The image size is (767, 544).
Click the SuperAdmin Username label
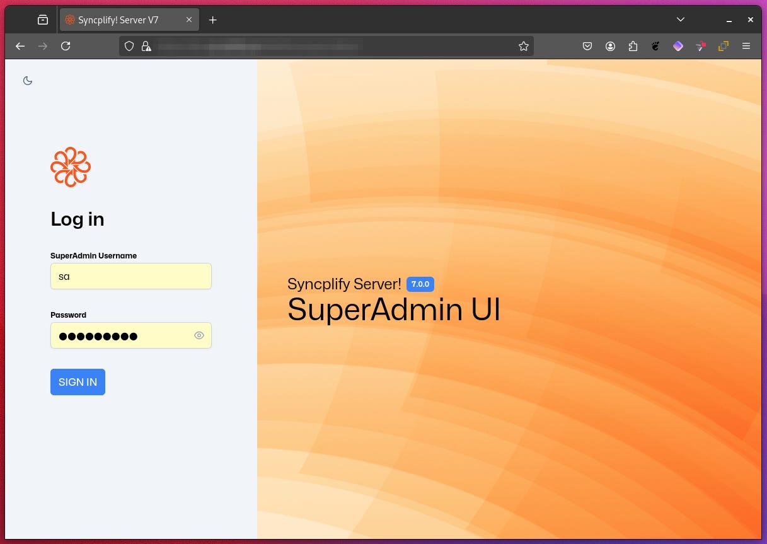[x=94, y=256]
